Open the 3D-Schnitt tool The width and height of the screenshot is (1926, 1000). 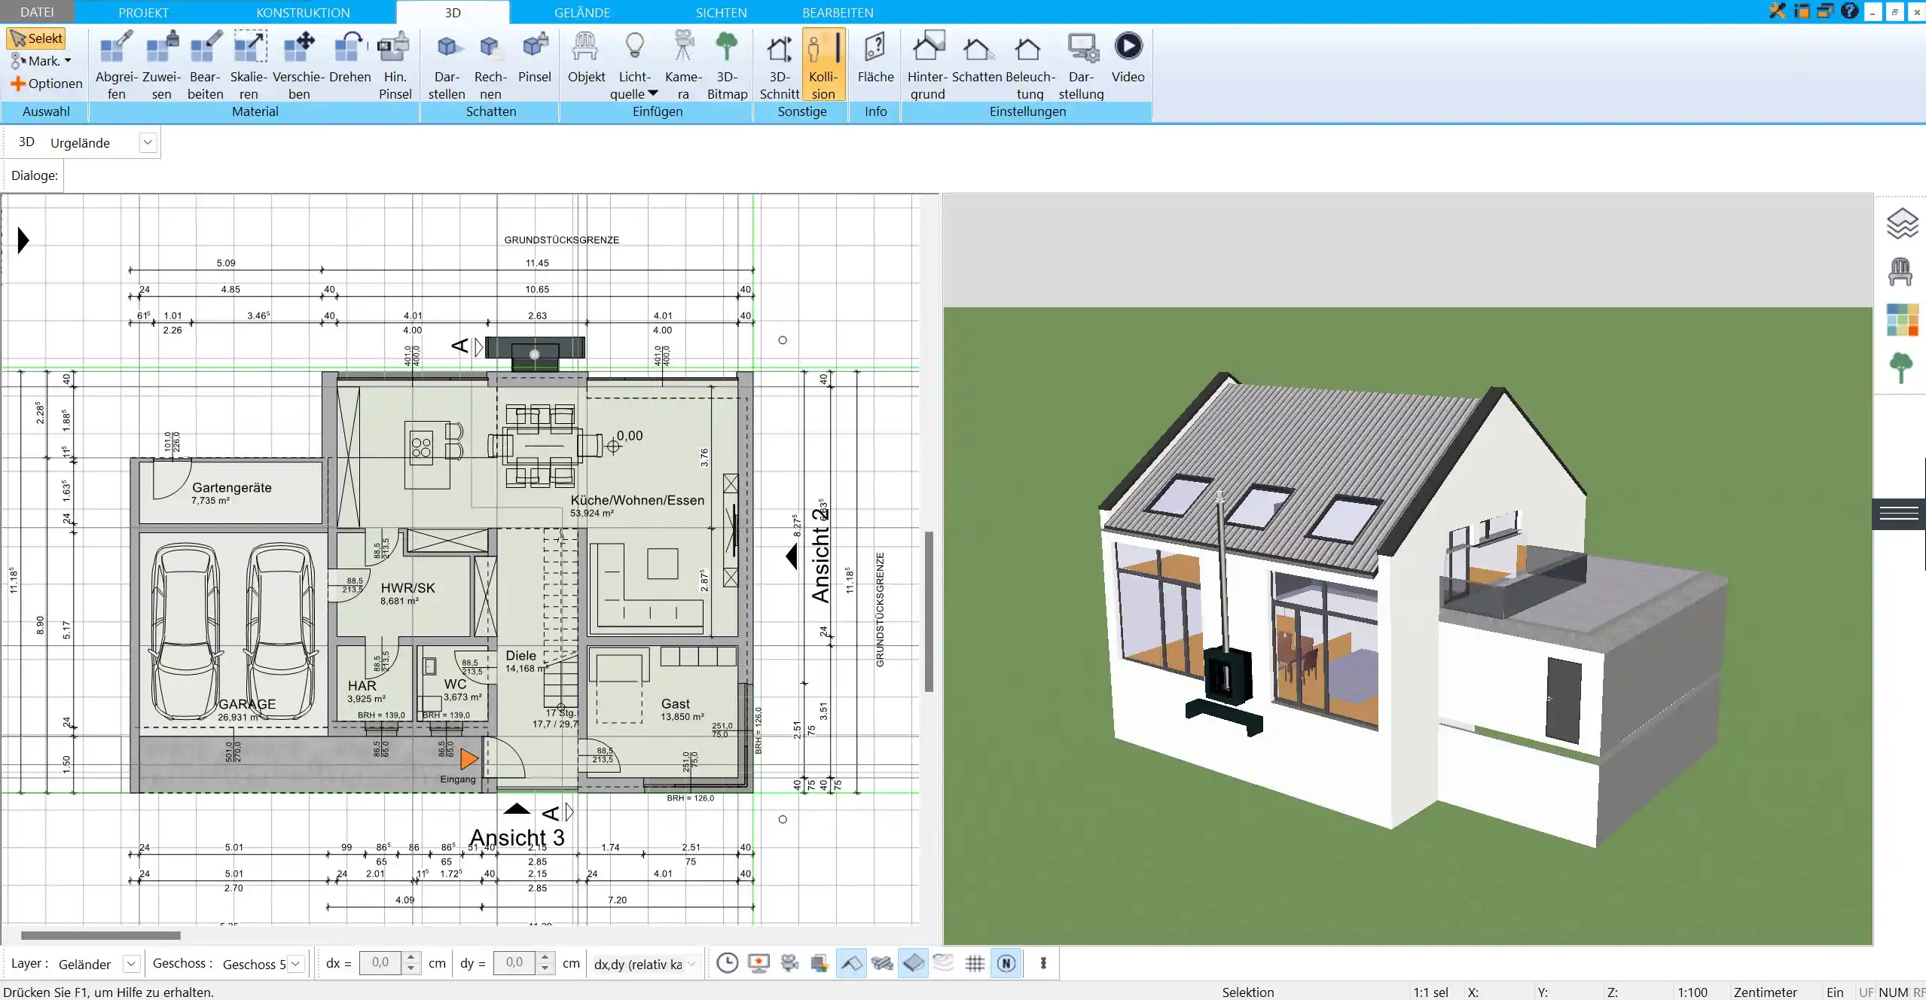pyautogui.click(x=779, y=65)
